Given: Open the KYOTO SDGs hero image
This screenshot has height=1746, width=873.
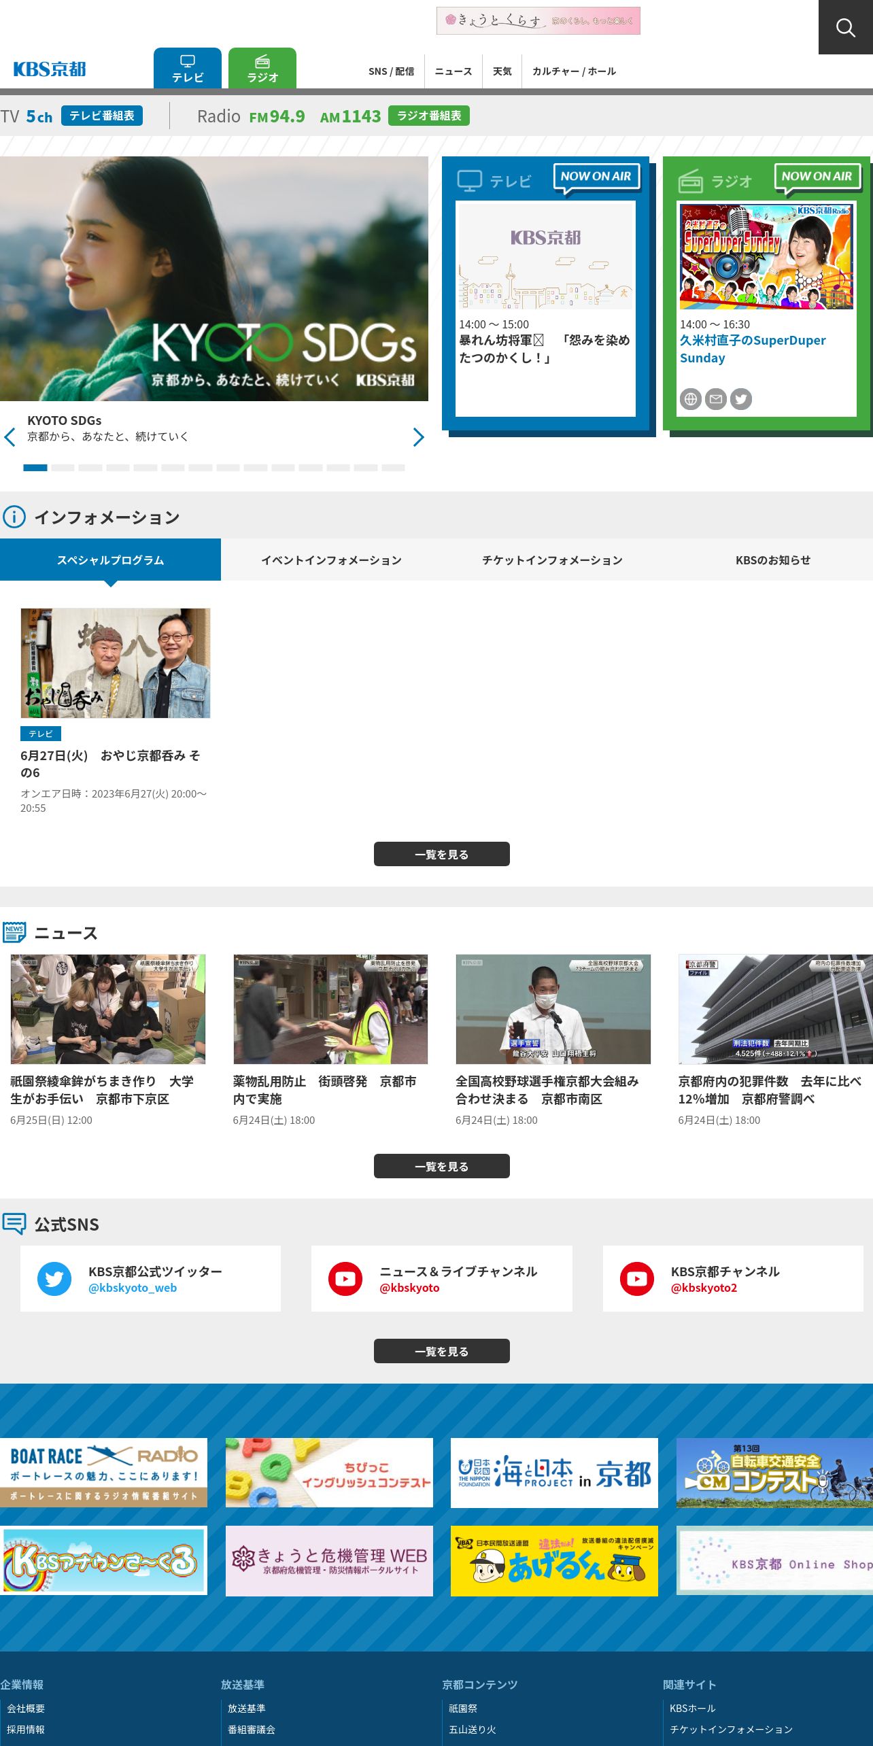Looking at the screenshot, I should (214, 279).
